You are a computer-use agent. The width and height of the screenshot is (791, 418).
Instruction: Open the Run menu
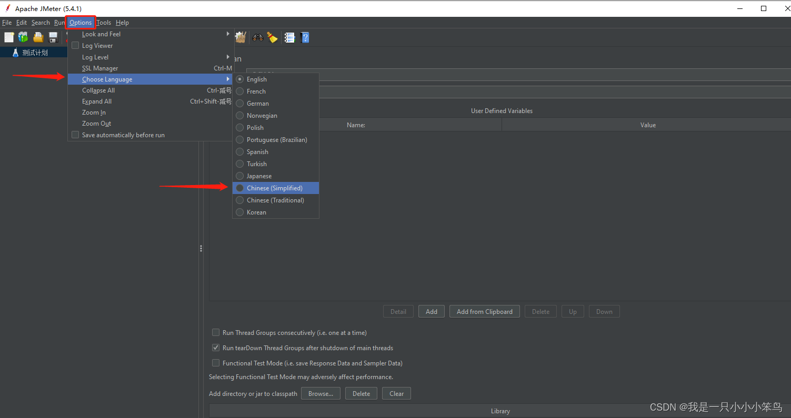click(x=59, y=23)
